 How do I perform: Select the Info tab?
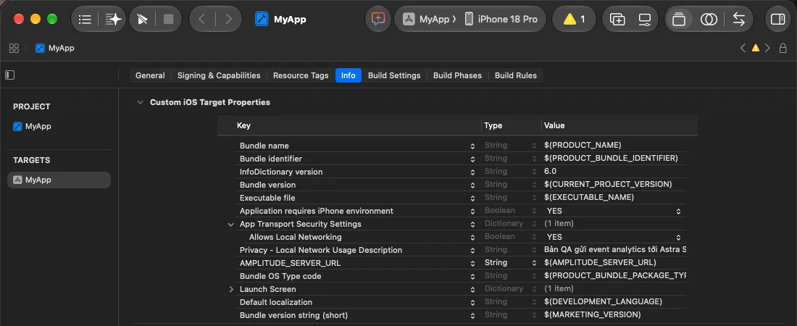click(349, 75)
